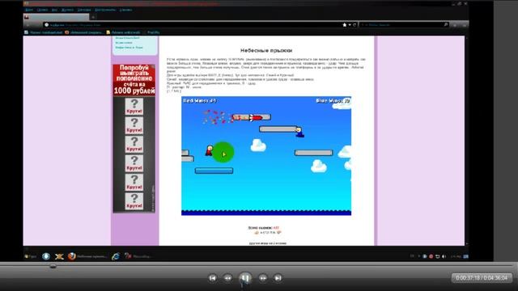The image size is (518, 291).
Task: Click the red 1000 рублей ad banner
Action: (x=134, y=79)
